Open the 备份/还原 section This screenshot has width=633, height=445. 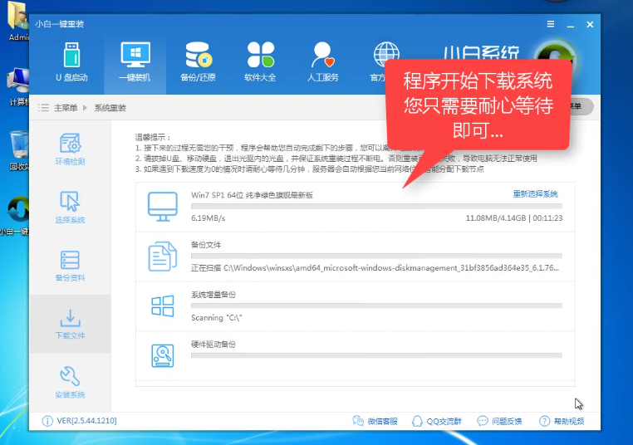pyautogui.click(x=197, y=62)
